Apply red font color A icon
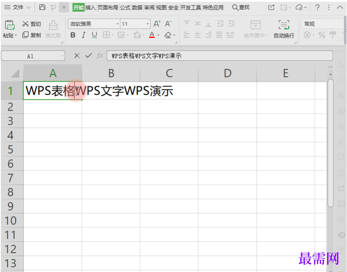 (x=152, y=35)
